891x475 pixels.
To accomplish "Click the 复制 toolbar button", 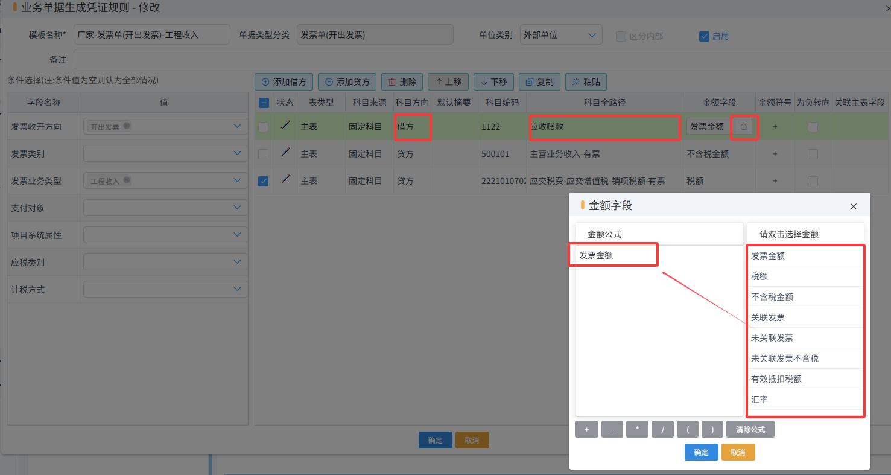I will pos(539,82).
